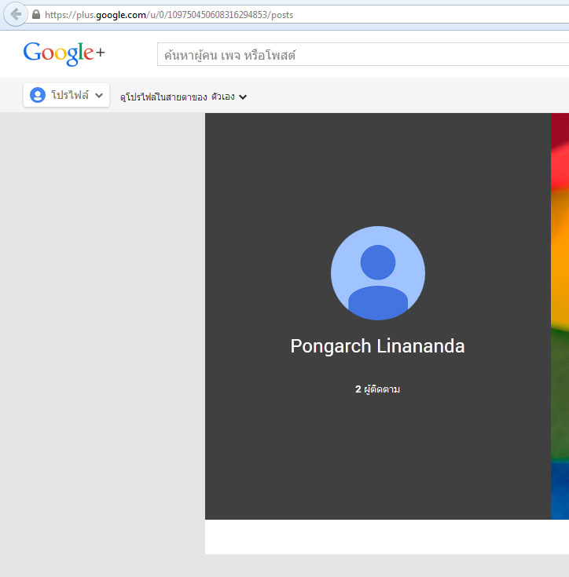Click the plus.google.com URL in address bar
569x577 pixels.
click(169, 15)
